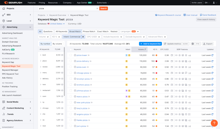Open SERP view icon for pizza tower
This screenshot has height=129, width=220.
click(x=172, y=55)
